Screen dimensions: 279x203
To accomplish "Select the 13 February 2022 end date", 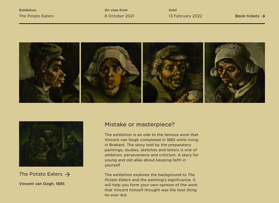I will (x=185, y=16).
